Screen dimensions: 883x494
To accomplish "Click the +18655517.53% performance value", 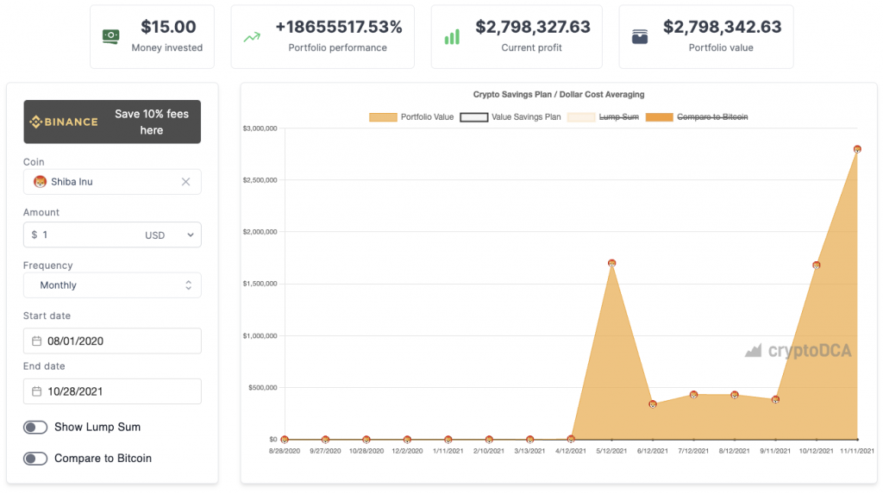I will 338,27.
